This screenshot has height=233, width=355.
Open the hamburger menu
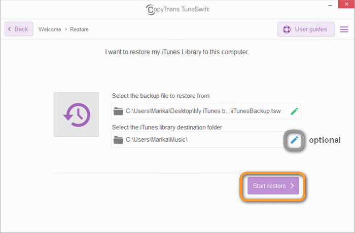point(344,29)
